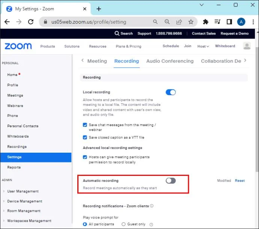The image size is (259, 229).
Task: Uncheck Save closed caption as a VTT file
Action: pos(85,137)
